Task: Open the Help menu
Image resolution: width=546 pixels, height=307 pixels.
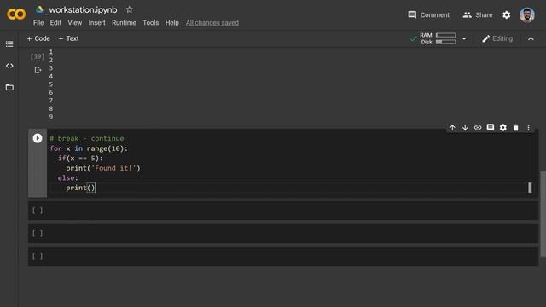Action: click(x=172, y=23)
